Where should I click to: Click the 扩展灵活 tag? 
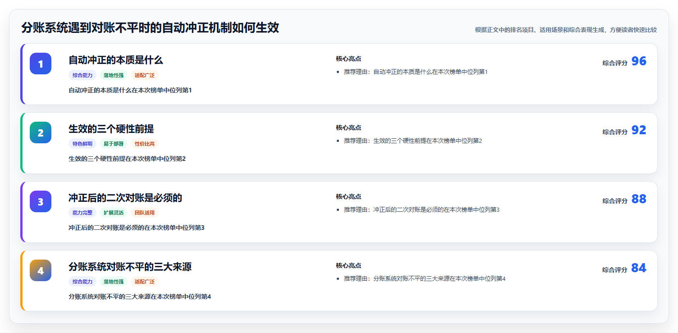tap(114, 213)
